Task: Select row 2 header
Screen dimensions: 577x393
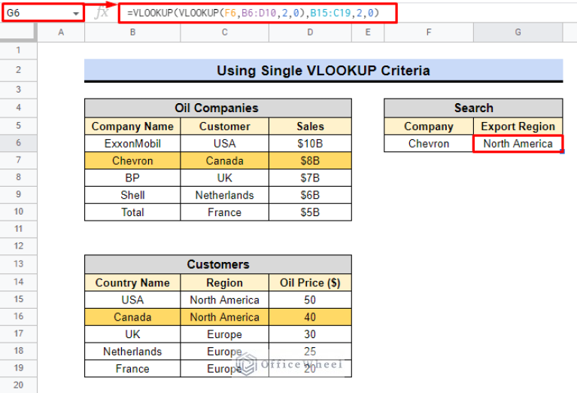Action: pos(18,70)
